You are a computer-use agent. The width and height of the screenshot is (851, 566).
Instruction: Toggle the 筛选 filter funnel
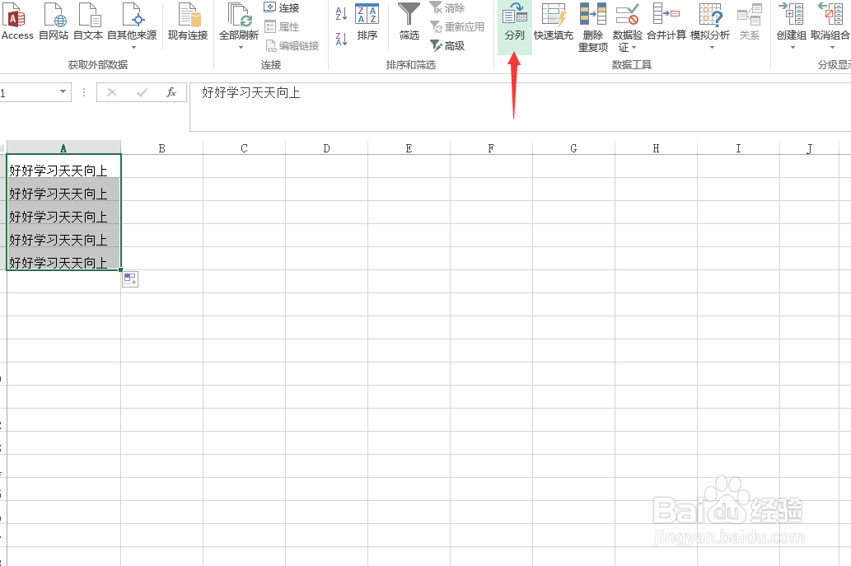point(409,21)
